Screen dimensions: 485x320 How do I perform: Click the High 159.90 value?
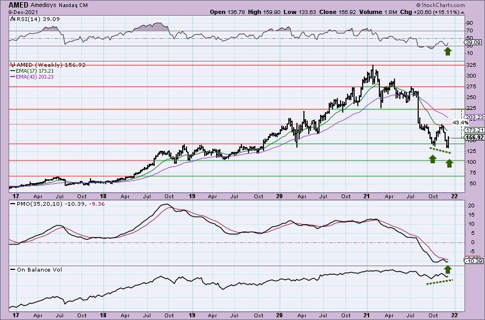click(x=264, y=12)
